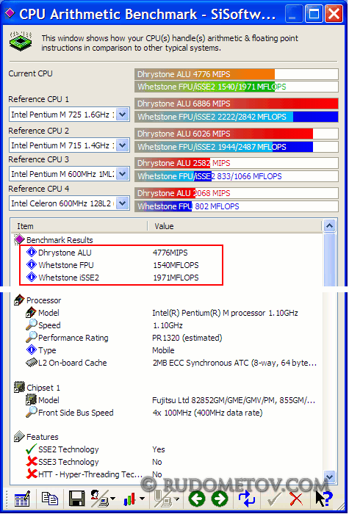Maximize the benchmark window

click(x=314, y=14)
